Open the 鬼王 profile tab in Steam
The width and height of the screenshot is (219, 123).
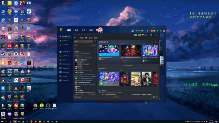[96, 38]
